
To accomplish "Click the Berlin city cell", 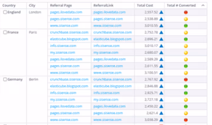I will coord(34,79).
